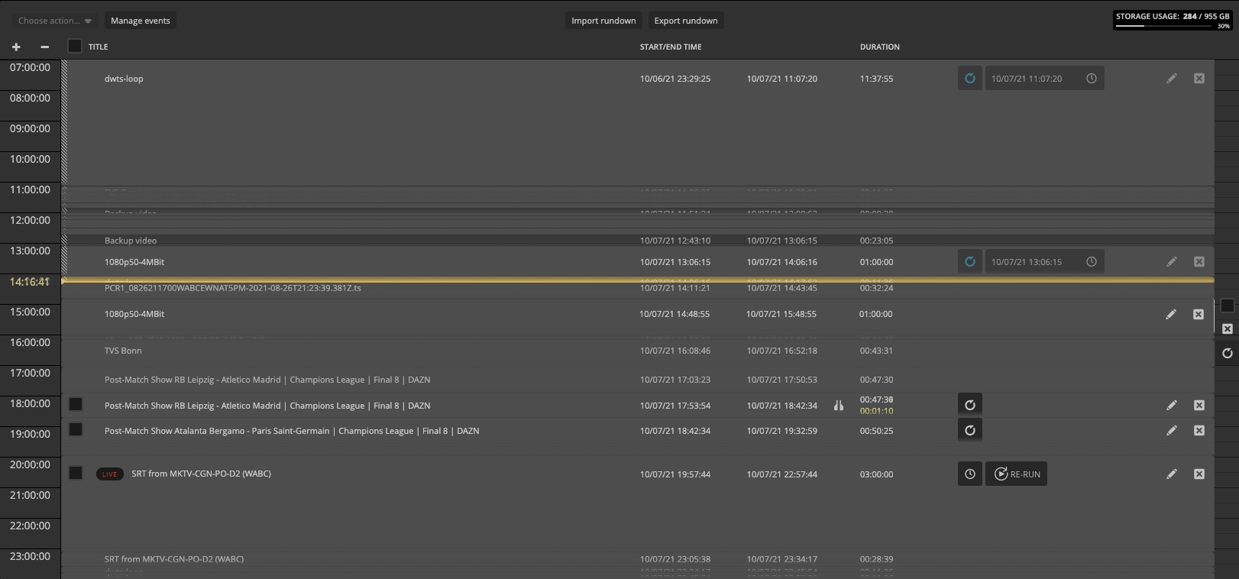The image size is (1239, 579).
Task: Open time picker in 13:06:15 date field
Action: point(1092,261)
